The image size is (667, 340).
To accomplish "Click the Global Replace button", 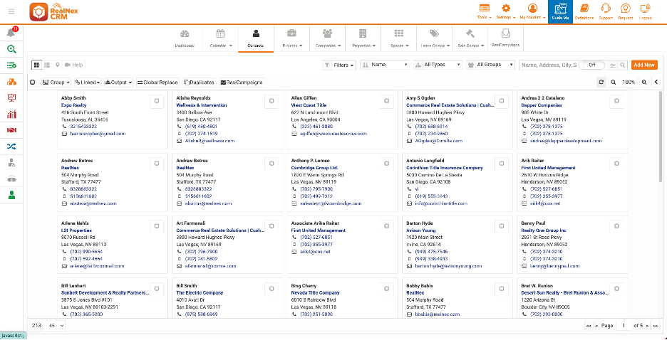I will (x=157, y=83).
